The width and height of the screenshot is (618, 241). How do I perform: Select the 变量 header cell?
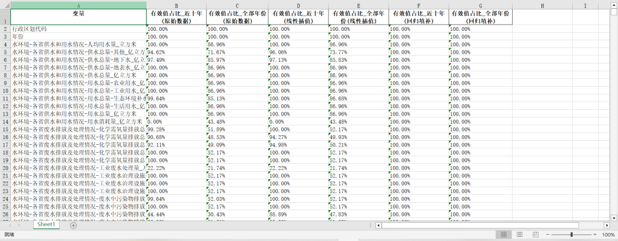coord(78,17)
